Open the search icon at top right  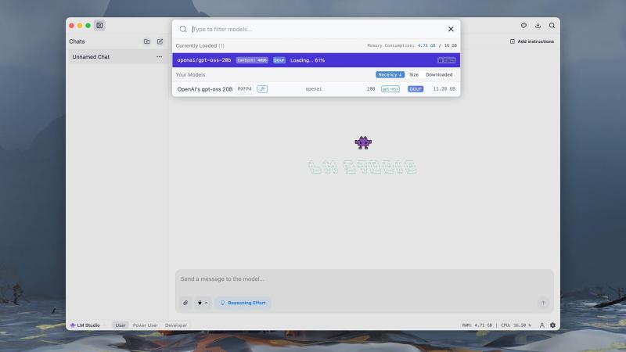click(x=552, y=26)
